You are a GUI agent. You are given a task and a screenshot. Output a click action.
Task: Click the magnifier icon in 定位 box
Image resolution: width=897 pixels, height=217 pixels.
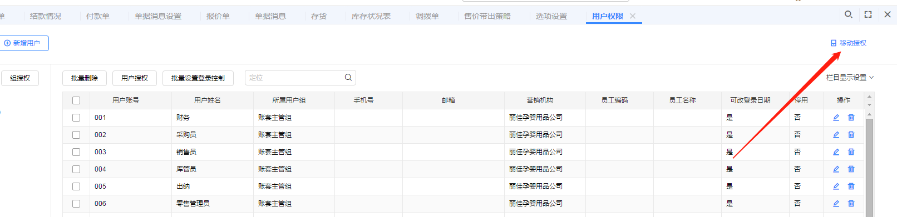pyautogui.click(x=348, y=78)
